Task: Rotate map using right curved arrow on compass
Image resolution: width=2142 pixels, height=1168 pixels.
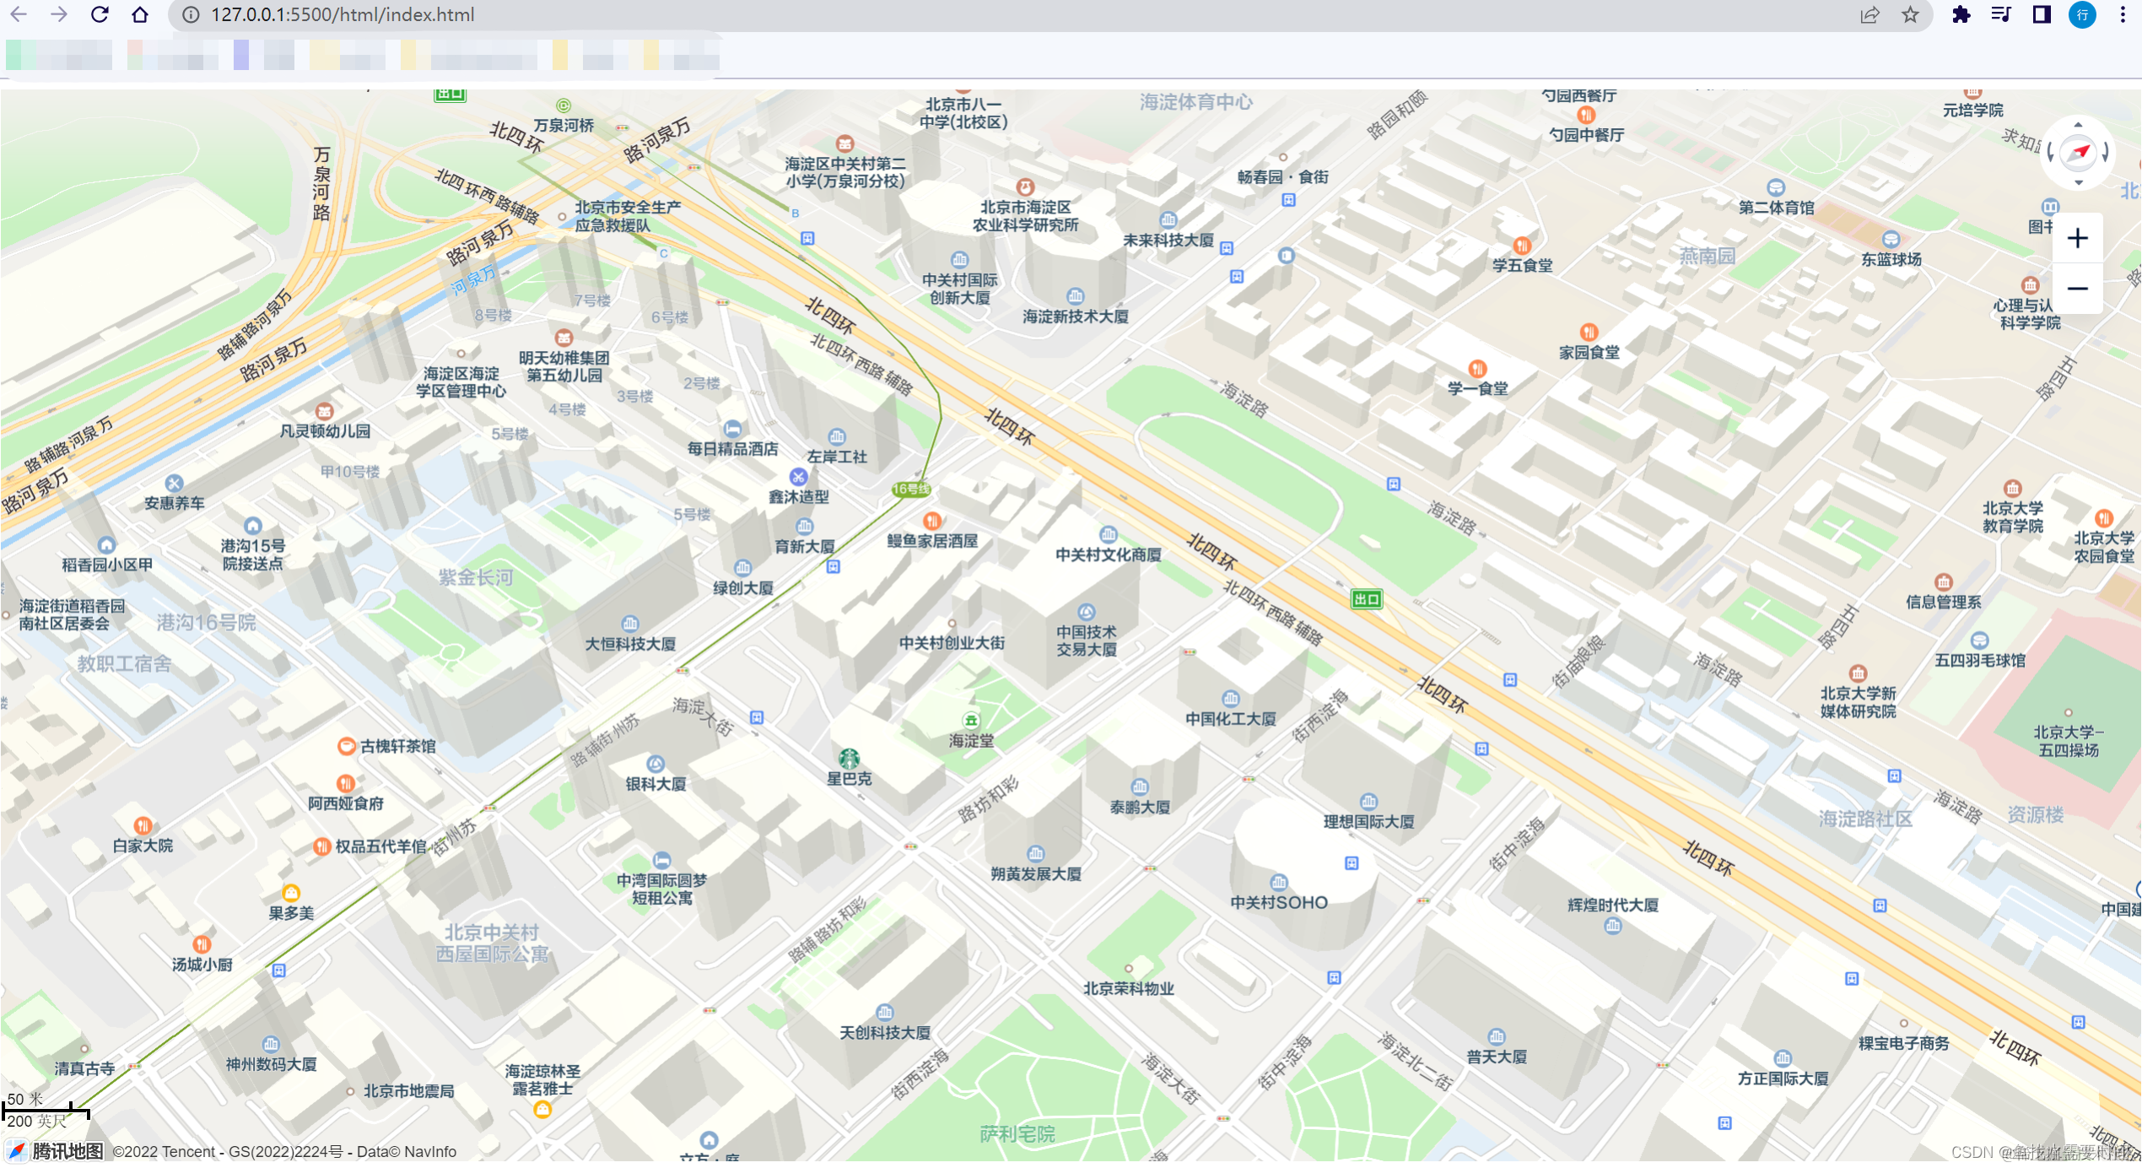Action: click(2107, 153)
